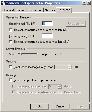Switch to the General tab

[9, 10]
